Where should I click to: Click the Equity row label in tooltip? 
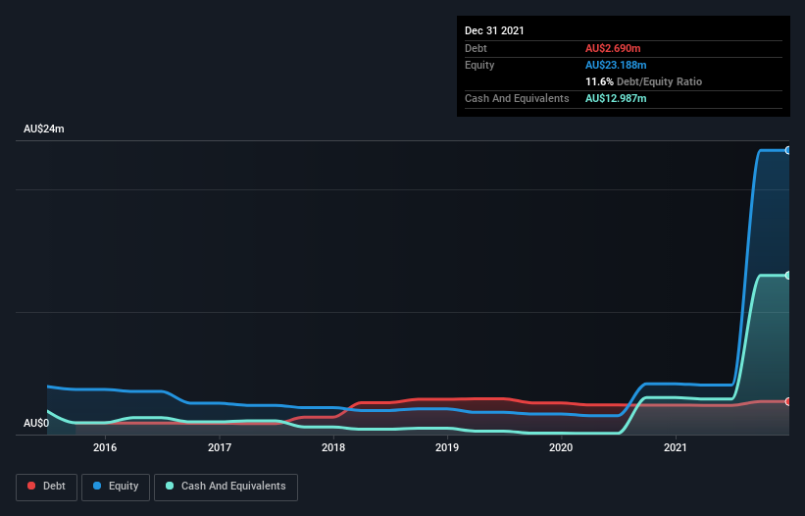(479, 65)
